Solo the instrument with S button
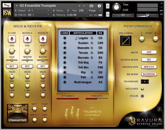This screenshot has height=130, width=165. click(108, 6)
